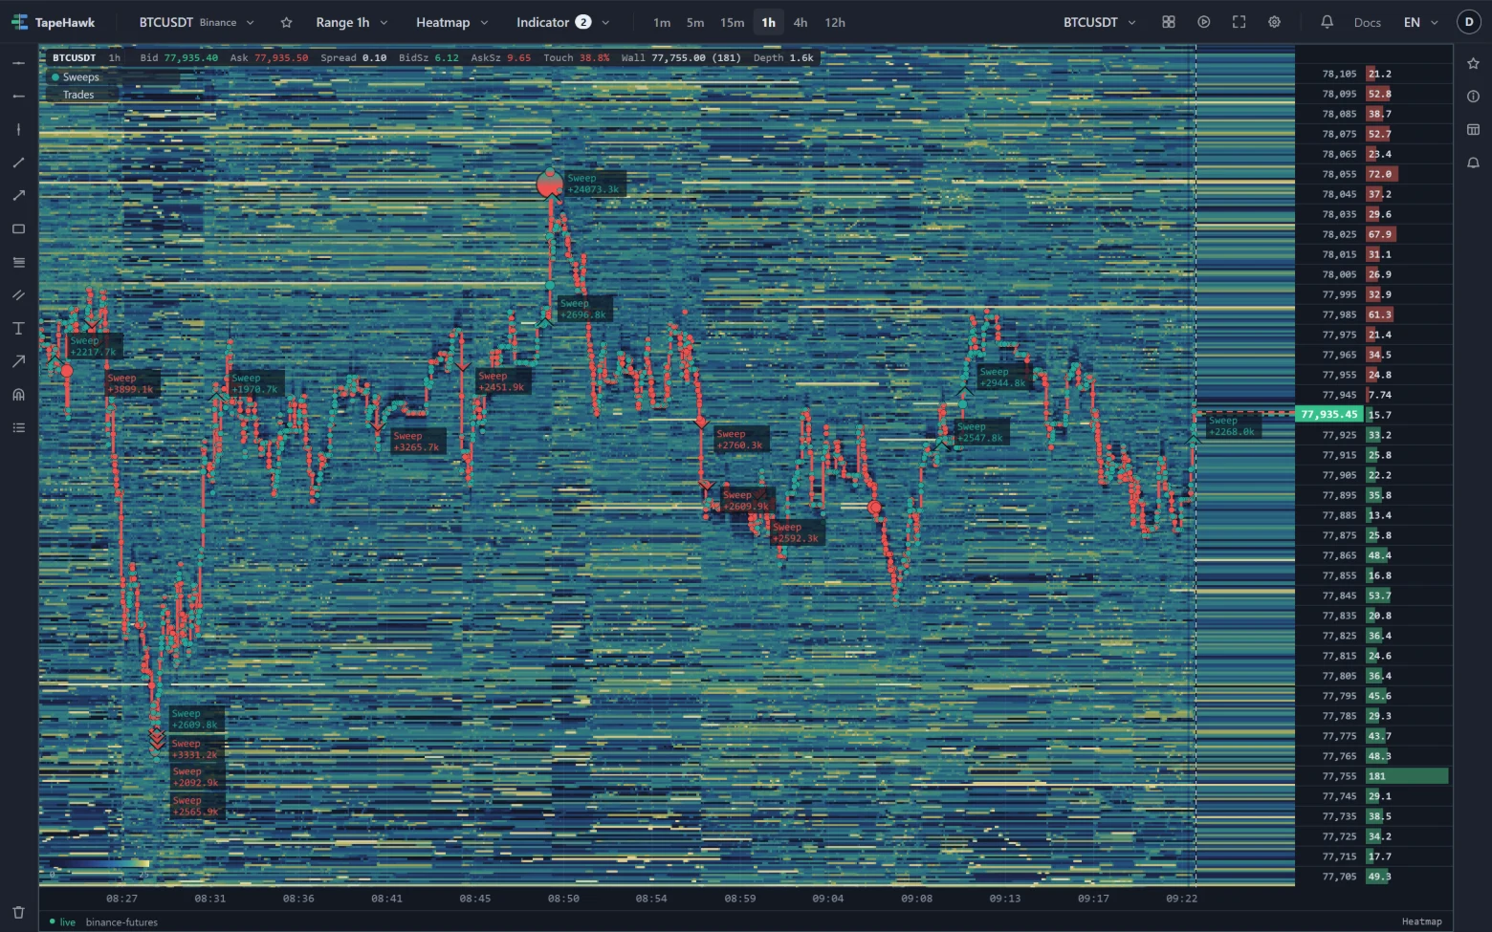The height and width of the screenshot is (932, 1492).
Task: Select the arc drawing tool
Action: click(x=18, y=395)
